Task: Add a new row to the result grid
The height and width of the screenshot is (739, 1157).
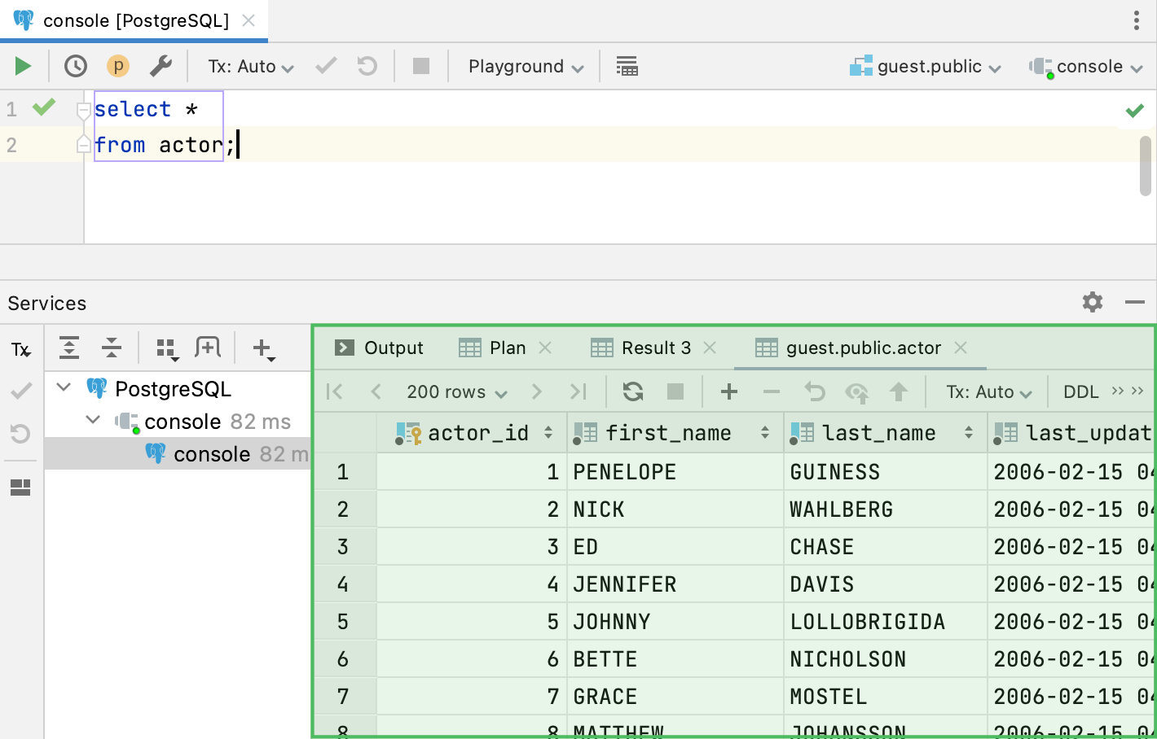Action: tap(729, 391)
